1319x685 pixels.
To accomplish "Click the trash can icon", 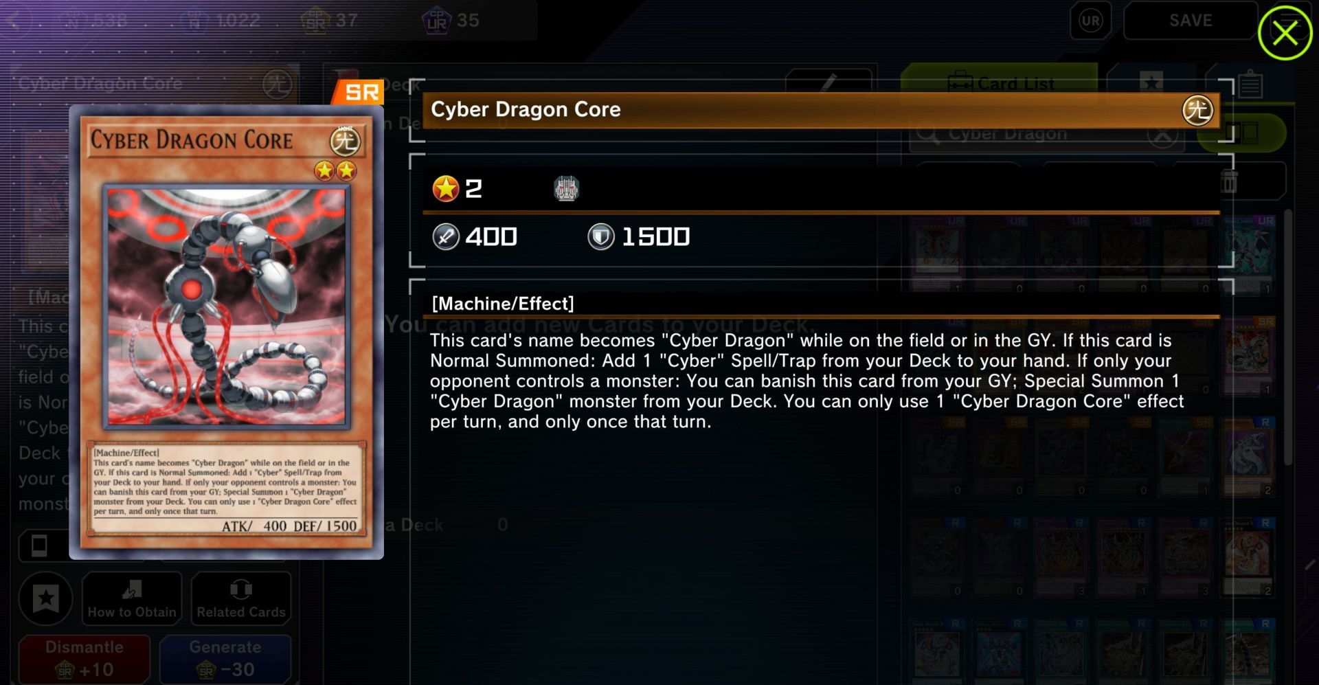I will point(1229,182).
